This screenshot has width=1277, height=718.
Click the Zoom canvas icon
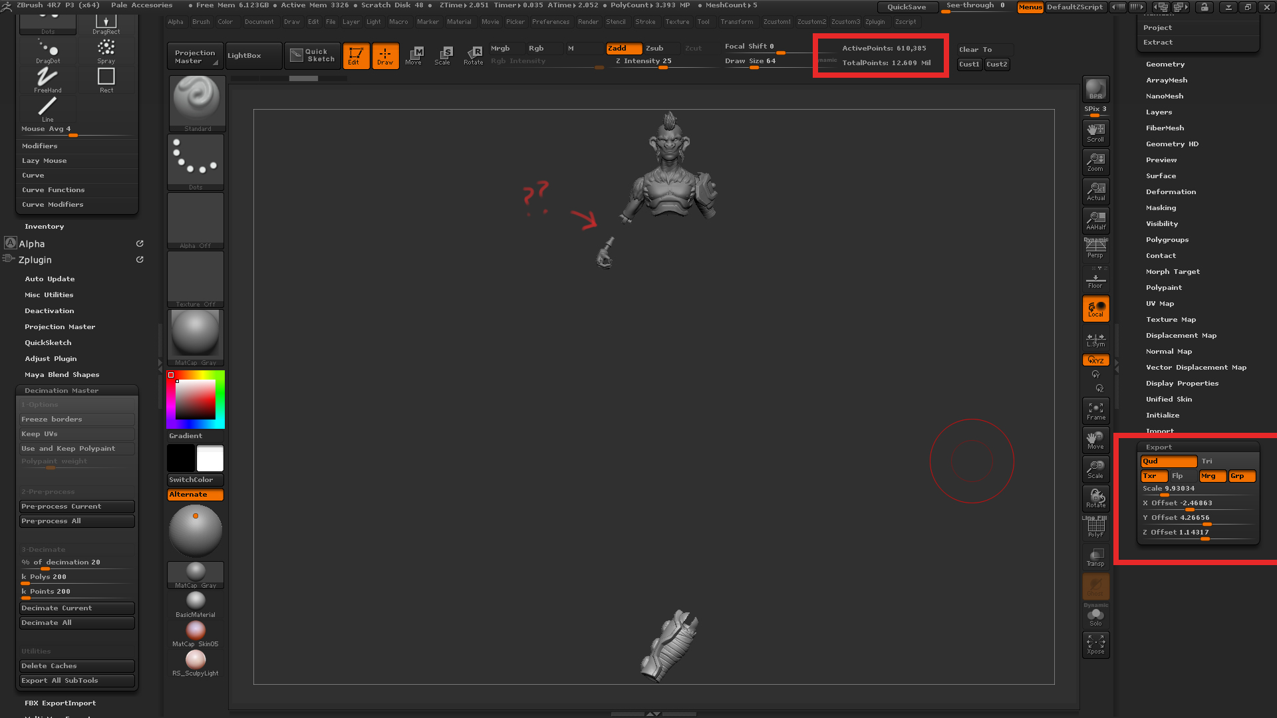coord(1095,162)
